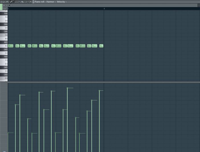This screenshot has height=152, width=200.
Task: Click the velocity handle of the last note
Action: (x=99, y=91)
